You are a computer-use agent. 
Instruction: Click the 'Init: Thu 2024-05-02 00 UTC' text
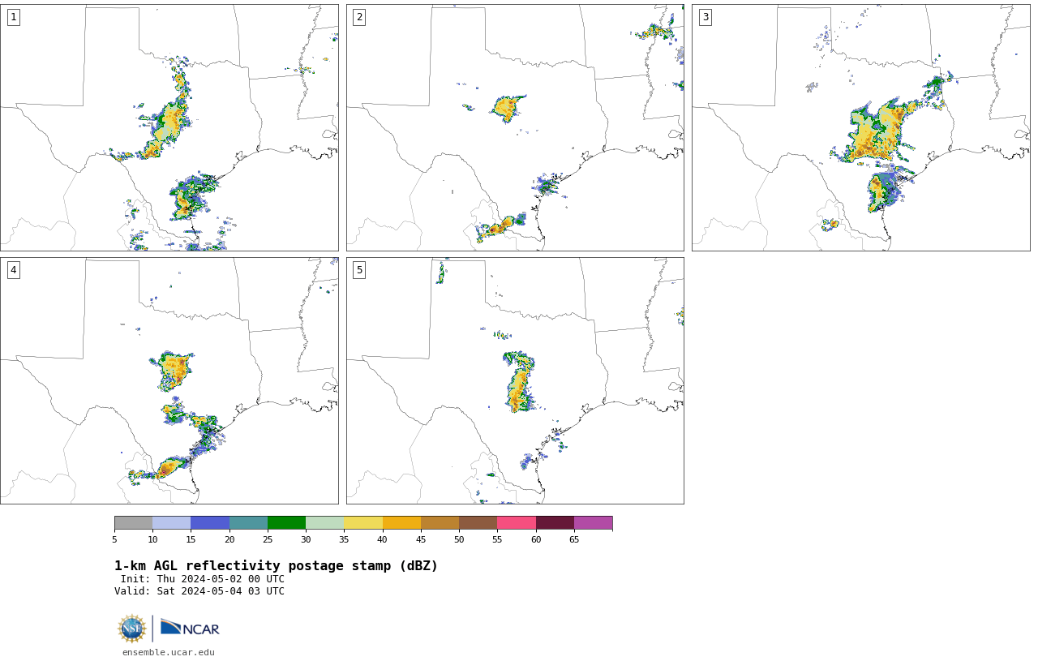point(203,579)
